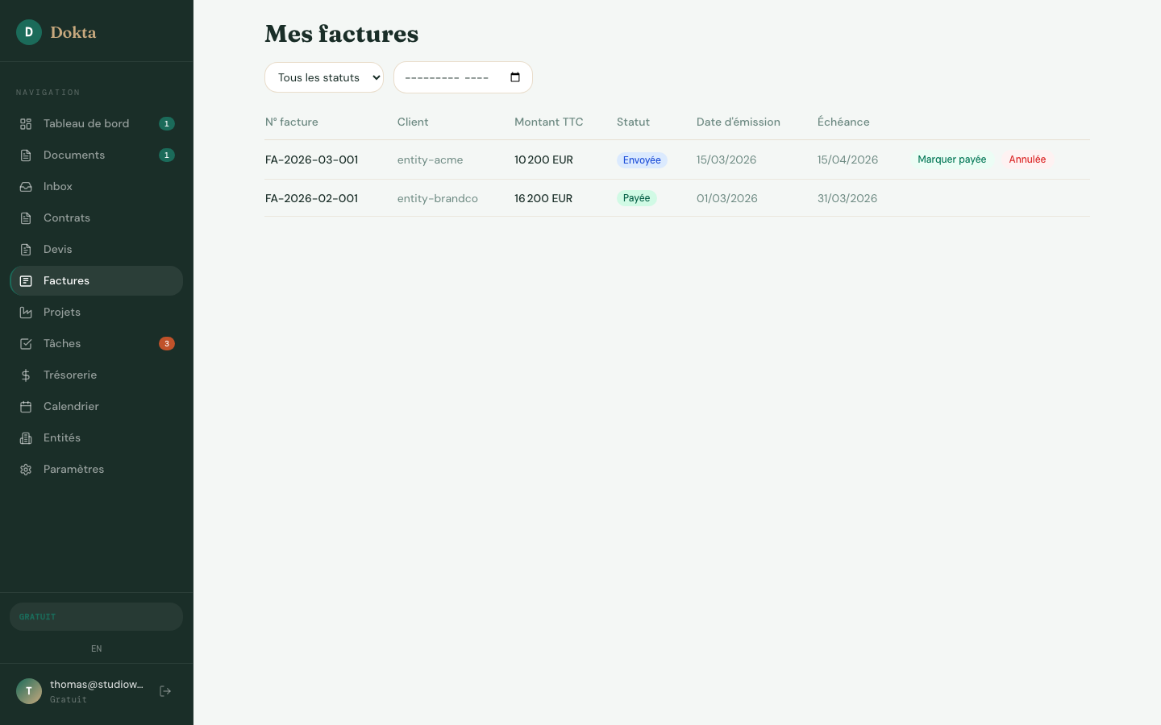Click the Paramètres gear icon
1161x725 pixels.
click(26, 470)
